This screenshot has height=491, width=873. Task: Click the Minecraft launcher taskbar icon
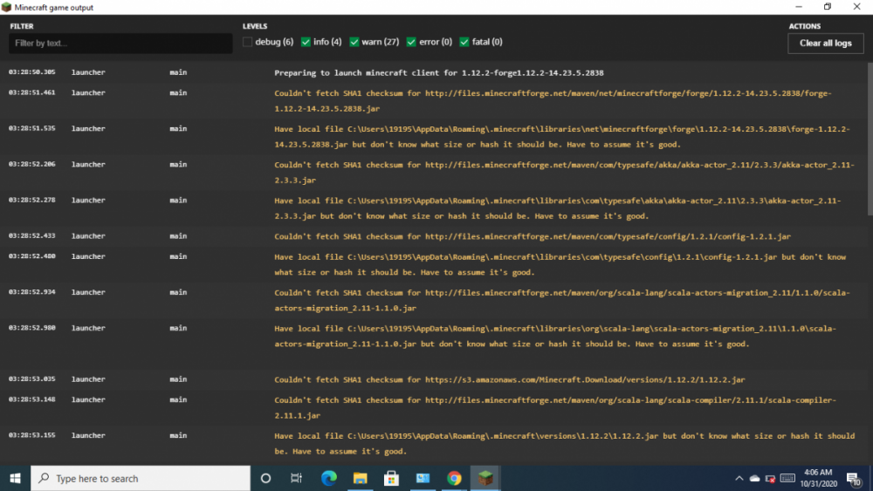point(485,478)
